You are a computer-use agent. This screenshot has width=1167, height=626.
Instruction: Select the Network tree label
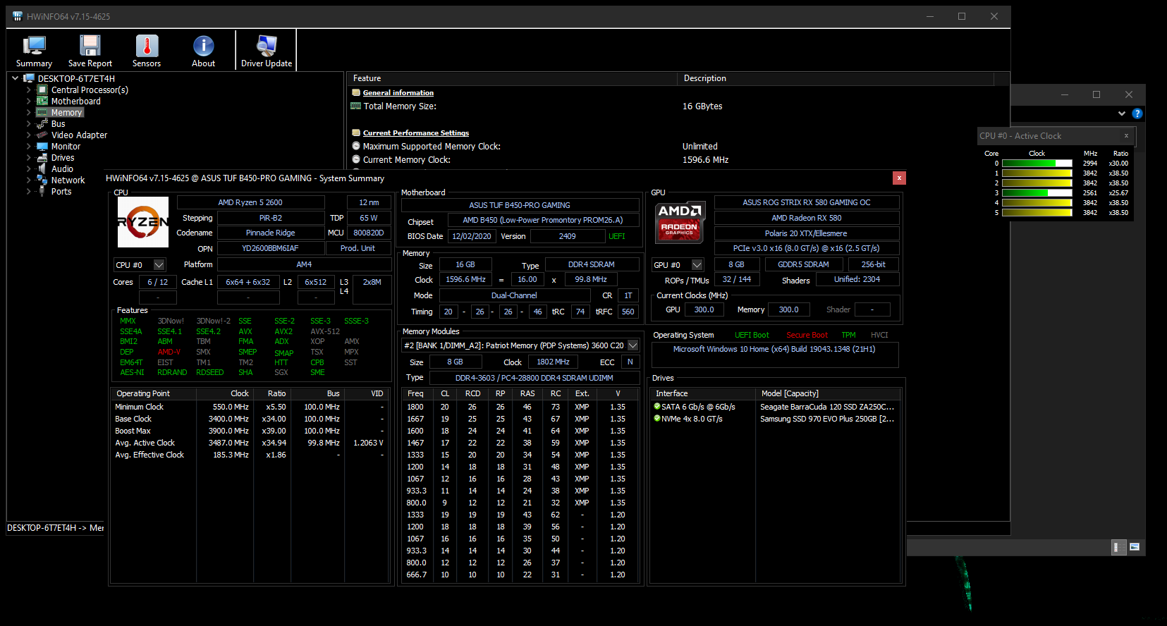[68, 180]
